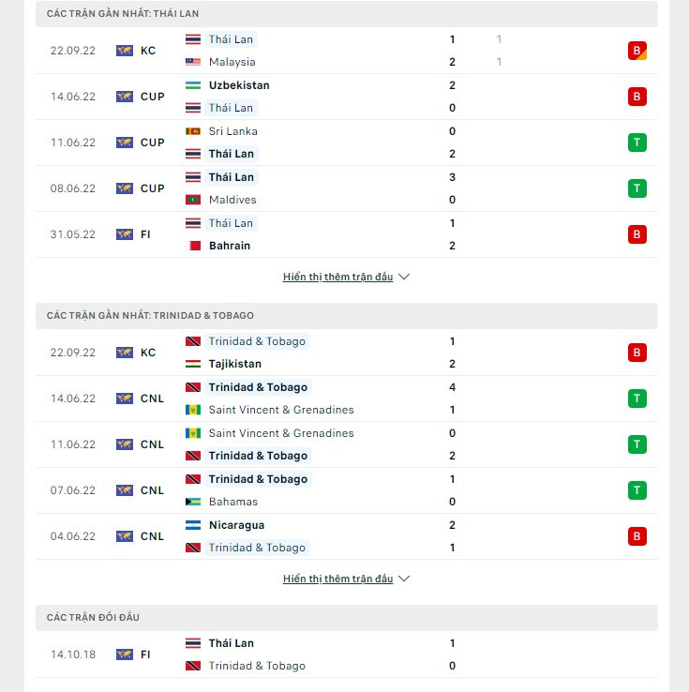The image size is (689, 692).
Task: Open the Nicaragua team page
Action: (236, 525)
